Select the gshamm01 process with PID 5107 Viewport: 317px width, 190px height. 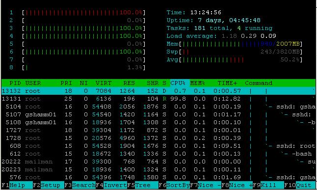[158, 115]
